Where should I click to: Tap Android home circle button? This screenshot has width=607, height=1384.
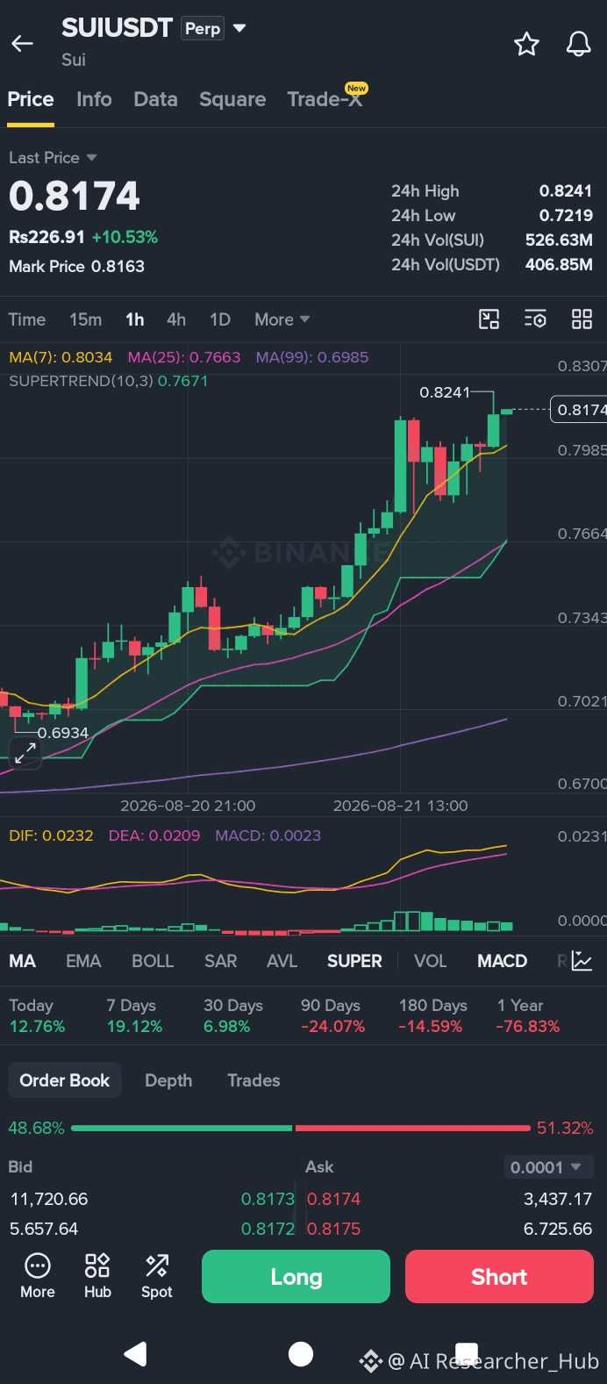(x=301, y=1354)
